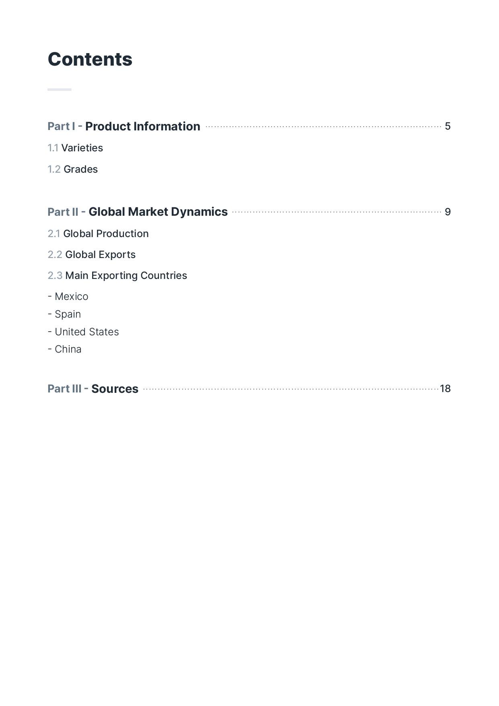Go to 2.3 Main Exporting Countries
The height and width of the screenshot is (706, 499).
(118, 276)
